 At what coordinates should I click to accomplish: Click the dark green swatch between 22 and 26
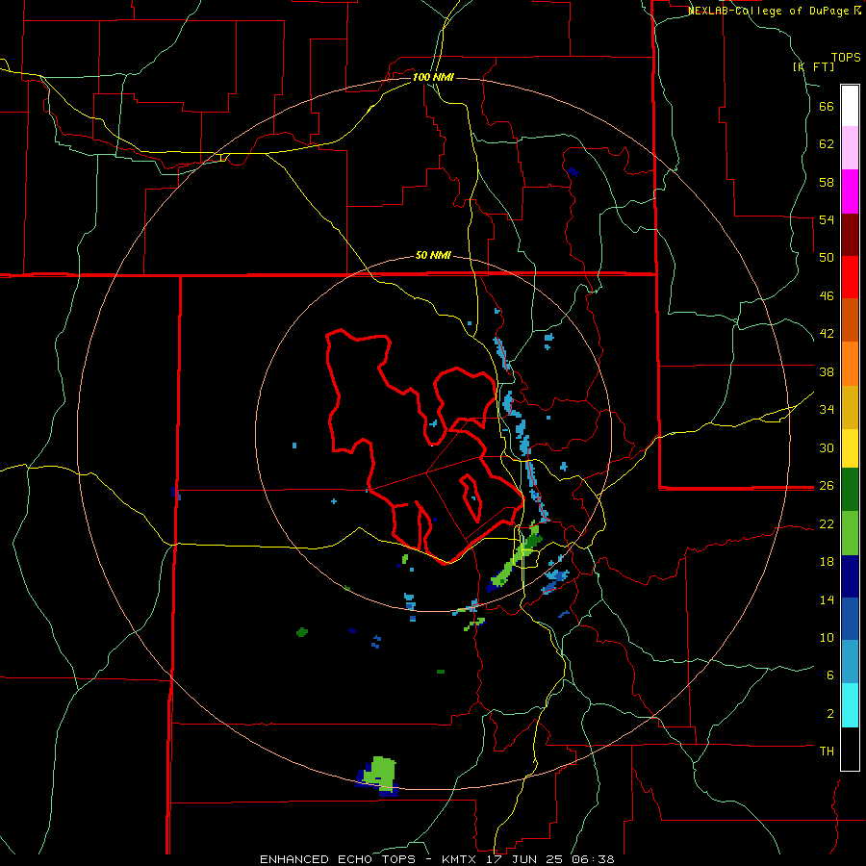(850, 490)
